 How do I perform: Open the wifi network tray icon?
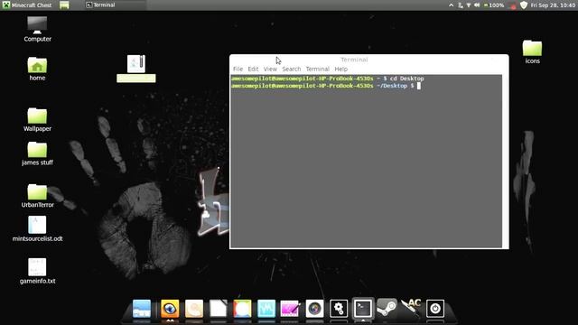tap(469, 5)
